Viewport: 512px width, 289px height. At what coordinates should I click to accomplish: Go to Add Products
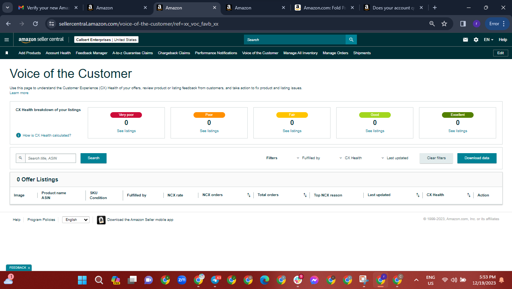[x=30, y=53]
